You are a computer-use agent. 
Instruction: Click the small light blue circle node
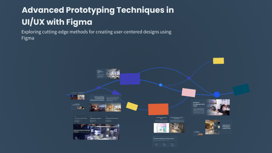point(161,85)
